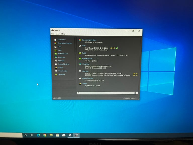Click the Operating System sidebar icon
Screen dimensions: 193x145
[55, 43]
